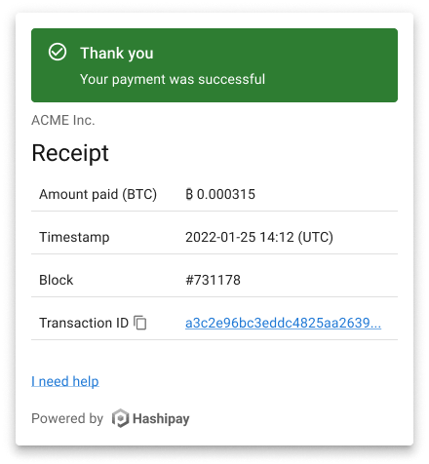Viewport: 429px width, 464px height.
Task: Select the timestamp 2022-01-25 14:12 (UTC)
Action: click(x=259, y=237)
